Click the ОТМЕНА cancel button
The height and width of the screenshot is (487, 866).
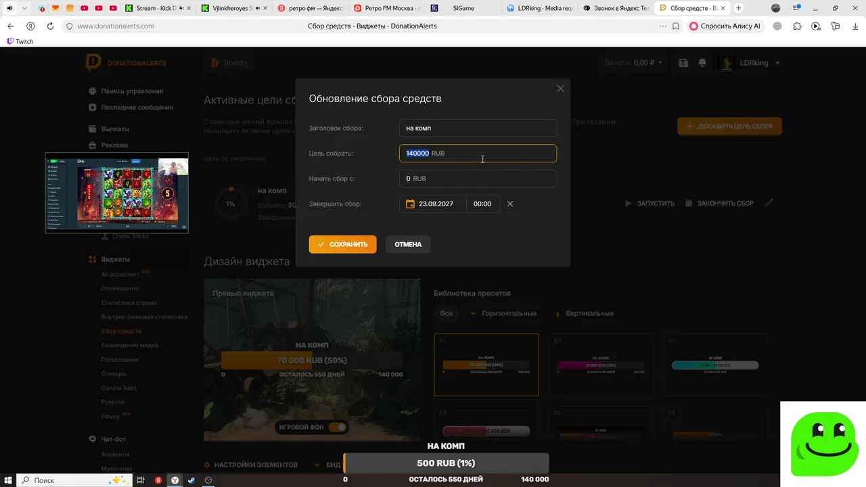(408, 244)
